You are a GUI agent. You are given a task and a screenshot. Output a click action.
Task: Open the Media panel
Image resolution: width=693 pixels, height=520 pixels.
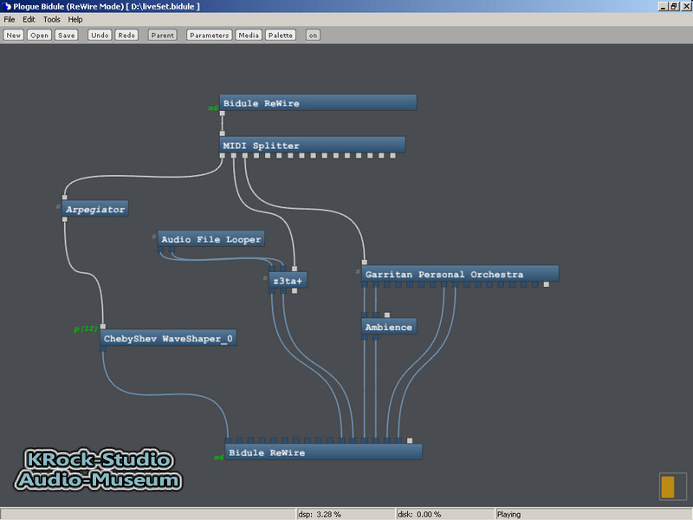[249, 36]
